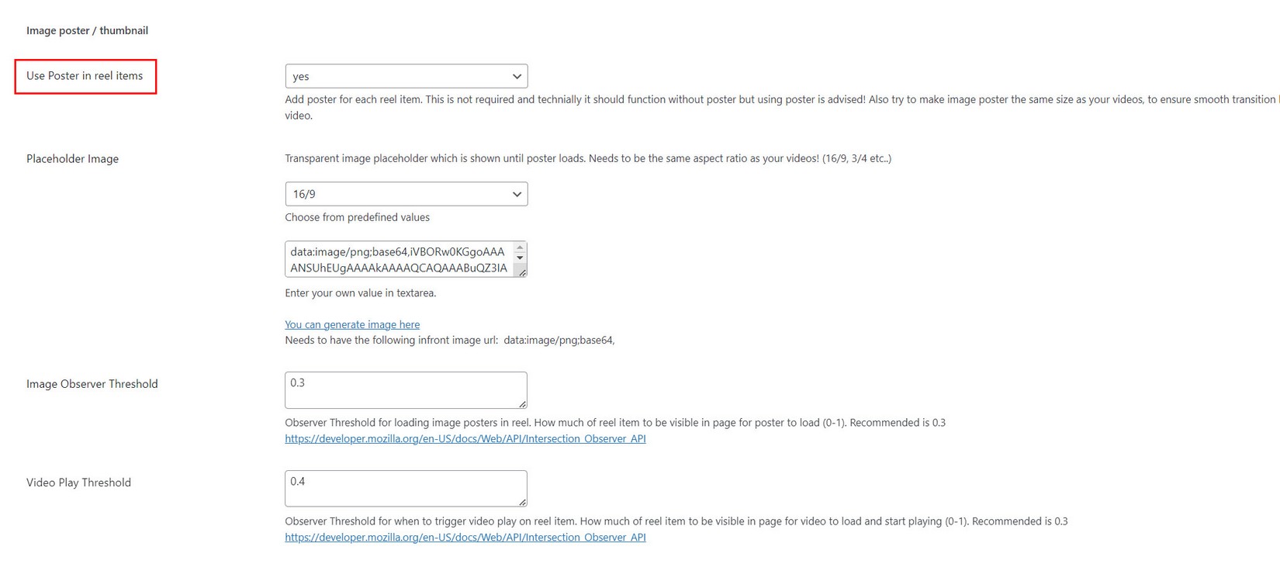Viewport: 1280px width, 564px height.
Task: Click the 'Enter your own value in textarea' hint
Action: pyautogui.click(x=360, y=292)
